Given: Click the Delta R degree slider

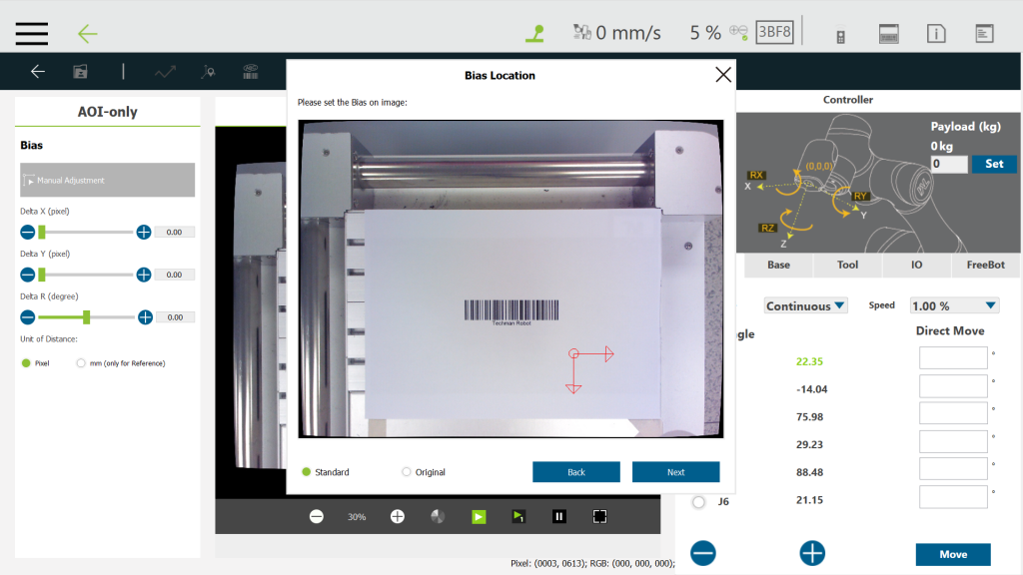Looking at the screenshot, I should tap(87, 316).
